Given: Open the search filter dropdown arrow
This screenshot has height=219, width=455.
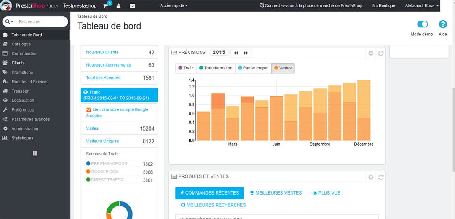Looking at the screenshot, I should (x=9, y=21).
